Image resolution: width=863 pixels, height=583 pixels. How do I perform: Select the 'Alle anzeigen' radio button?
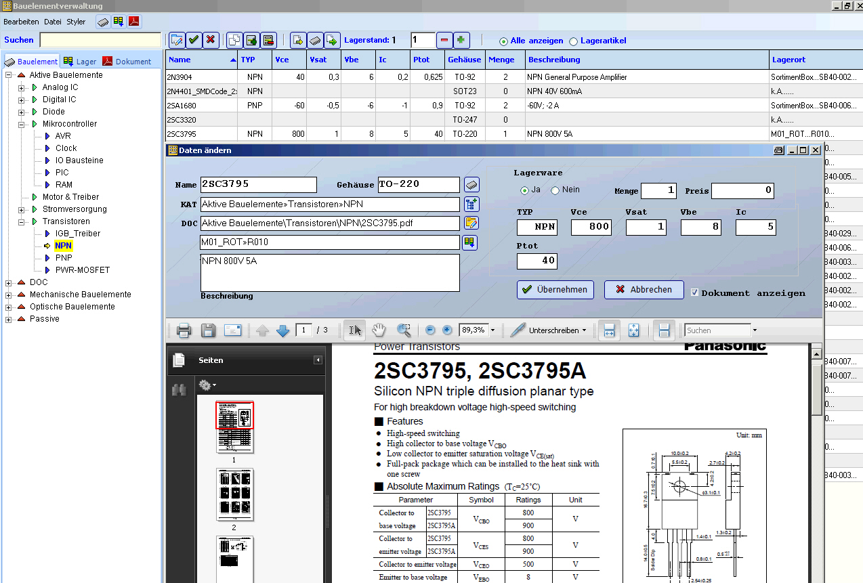click(x=503, y=41)
